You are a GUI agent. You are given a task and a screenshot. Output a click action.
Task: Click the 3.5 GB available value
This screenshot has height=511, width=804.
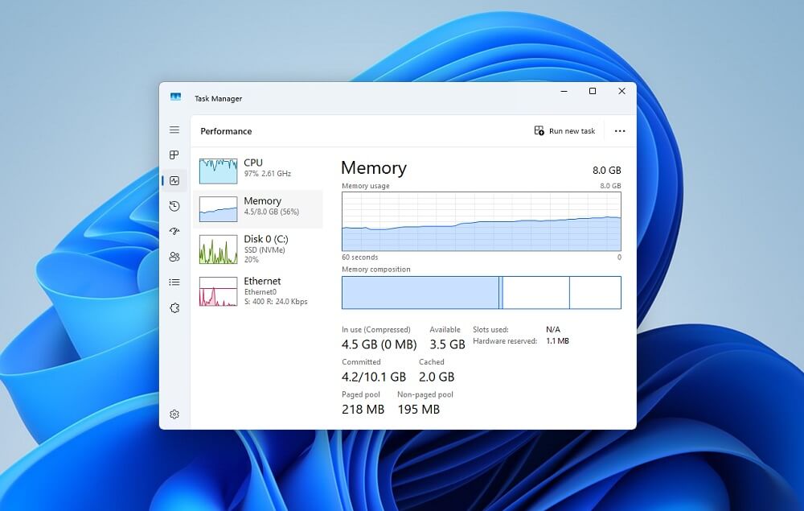point(447,344)
